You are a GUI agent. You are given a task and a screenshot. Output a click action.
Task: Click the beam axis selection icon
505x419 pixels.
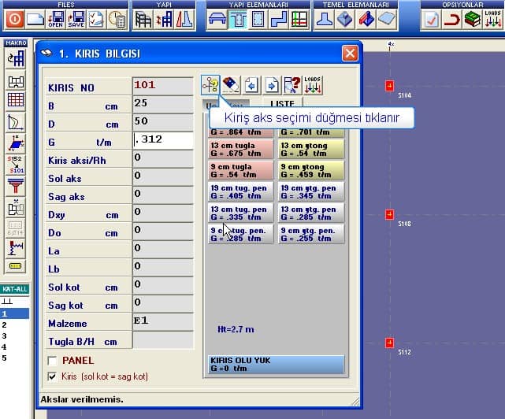[210, 85]
